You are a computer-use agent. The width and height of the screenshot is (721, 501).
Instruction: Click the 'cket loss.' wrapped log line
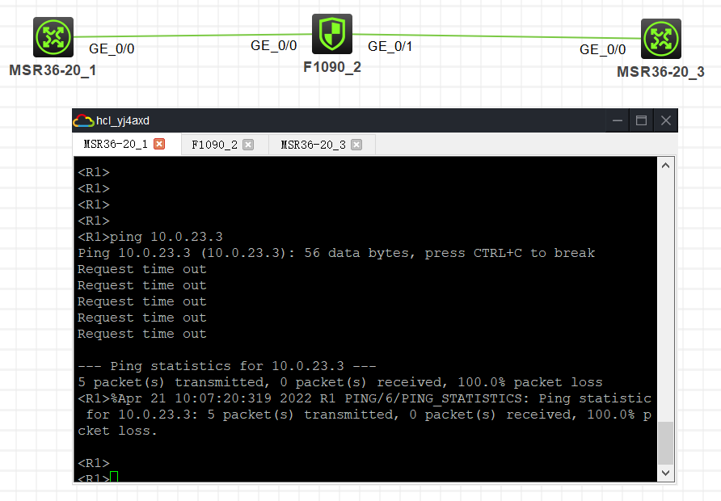[118, 431]
